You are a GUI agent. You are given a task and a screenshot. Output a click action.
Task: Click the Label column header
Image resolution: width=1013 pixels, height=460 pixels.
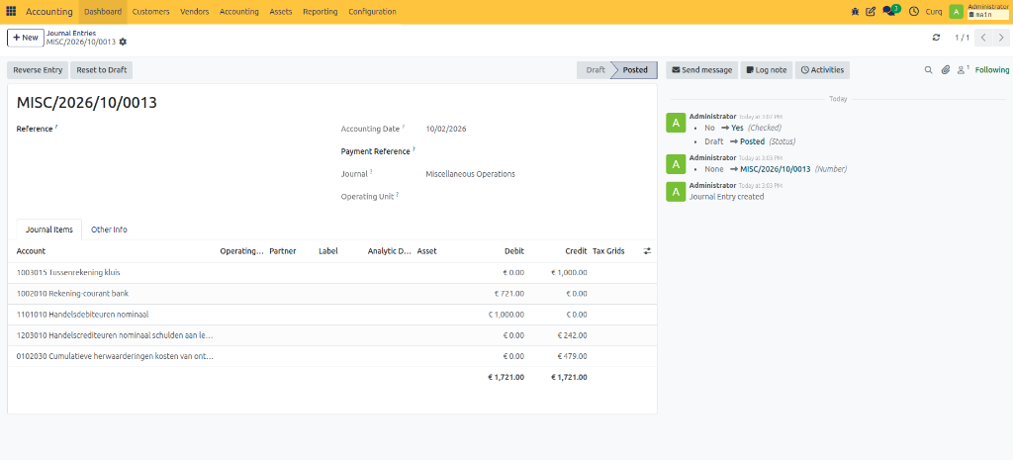pyautogui.click(x=328, y=251)
